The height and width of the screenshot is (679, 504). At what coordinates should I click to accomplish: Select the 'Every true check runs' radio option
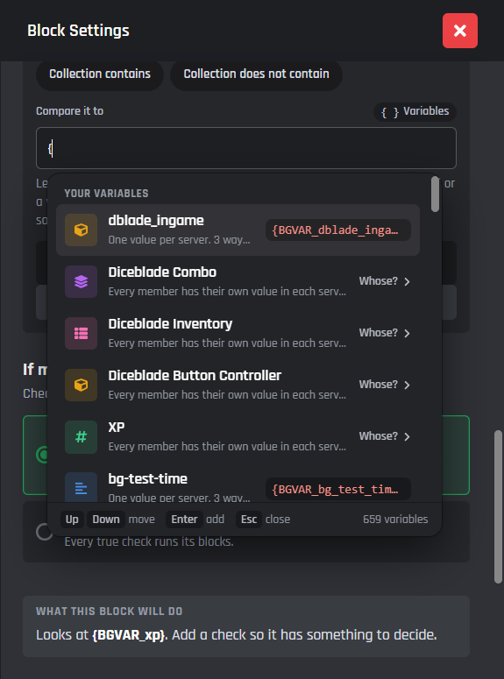coord(44,532)
